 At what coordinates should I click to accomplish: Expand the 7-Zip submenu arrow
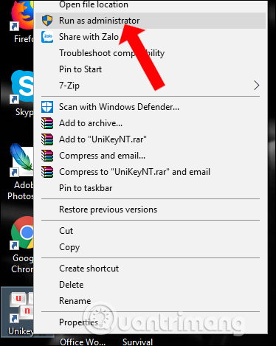[x=256, y=86]
